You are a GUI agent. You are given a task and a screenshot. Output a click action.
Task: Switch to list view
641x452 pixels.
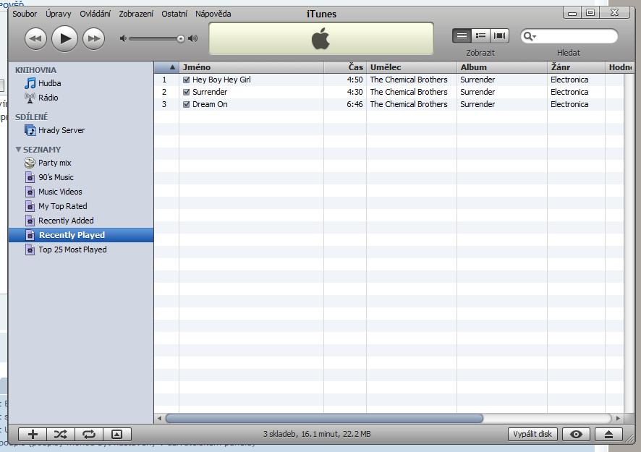(x=462, y=36)
